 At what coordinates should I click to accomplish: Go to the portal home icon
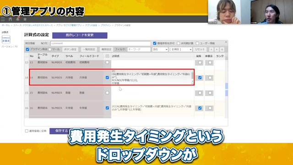(x=10, y=19)
